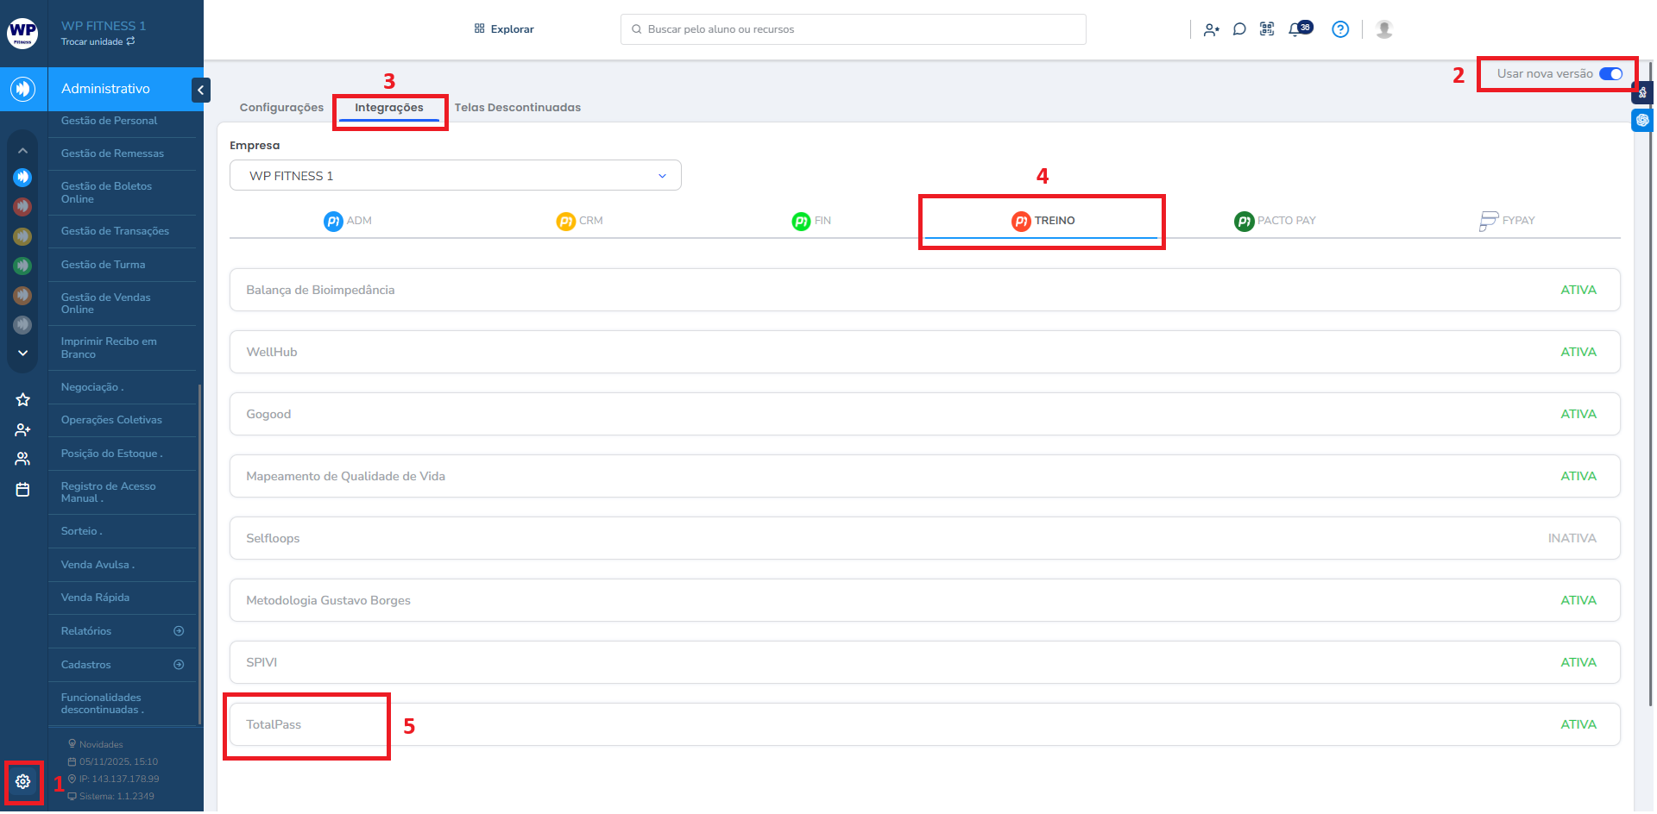Switch to the Integrações tab
The width and height of the screenshot is (1657, 814).
pos(388,108)
